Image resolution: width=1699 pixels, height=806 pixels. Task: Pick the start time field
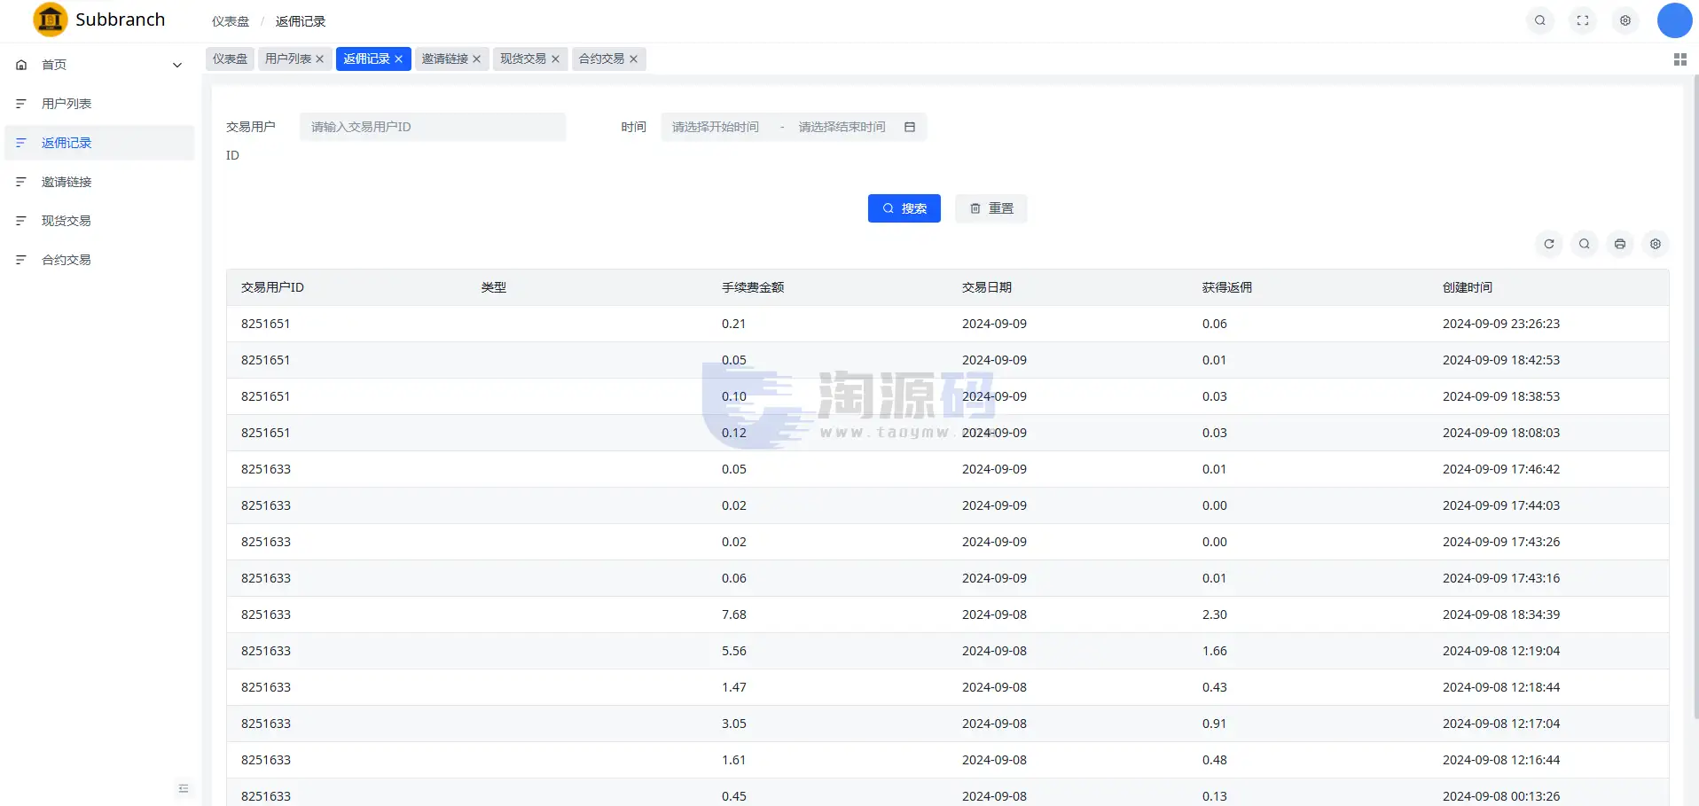click(716, 127)
